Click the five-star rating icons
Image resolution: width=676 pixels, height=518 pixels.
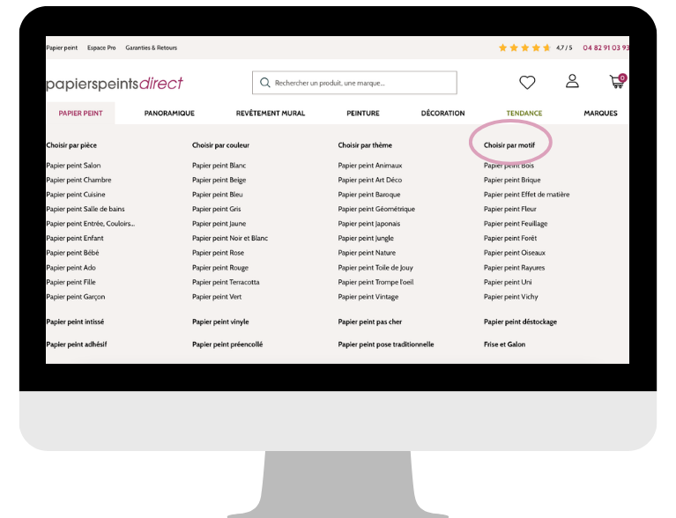524,48
